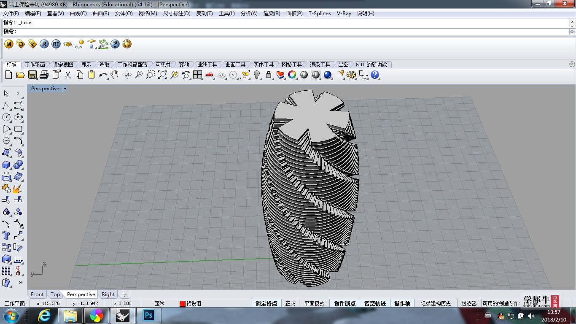Toggle 物件锁点 object snap
Screen dimensions: 576x324
(345, 303)
